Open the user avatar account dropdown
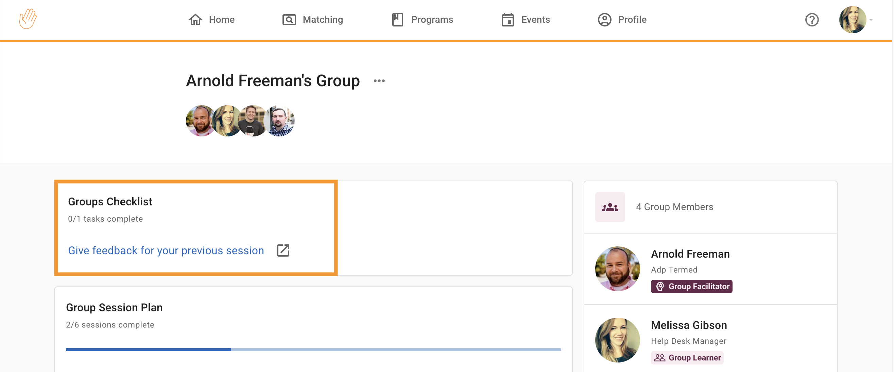The image size is (894, 372). (x=852, y=20)
